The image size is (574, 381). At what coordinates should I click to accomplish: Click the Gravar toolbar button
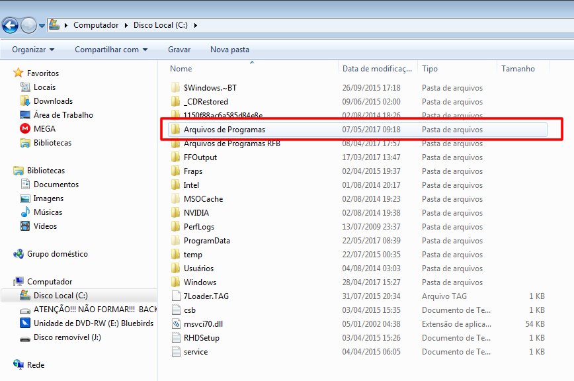(179, 50)
